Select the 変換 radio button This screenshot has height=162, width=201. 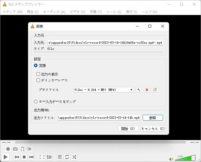36,66
